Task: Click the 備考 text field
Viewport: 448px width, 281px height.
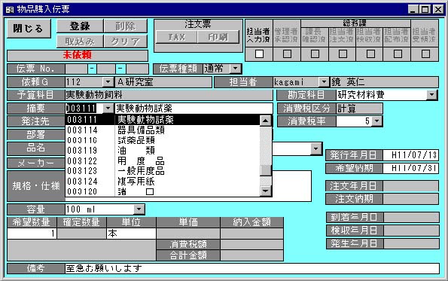Action: pos(252,268)
